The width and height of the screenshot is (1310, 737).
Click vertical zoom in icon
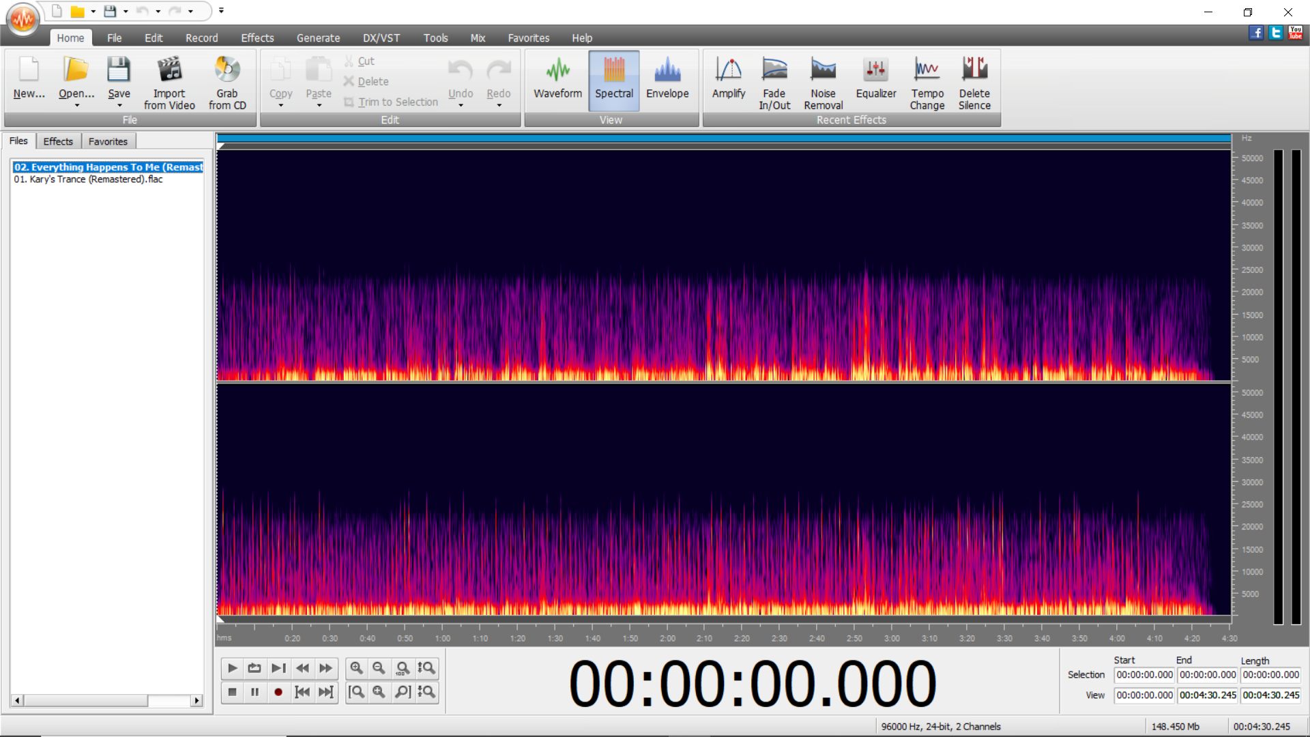coord(426,668)
